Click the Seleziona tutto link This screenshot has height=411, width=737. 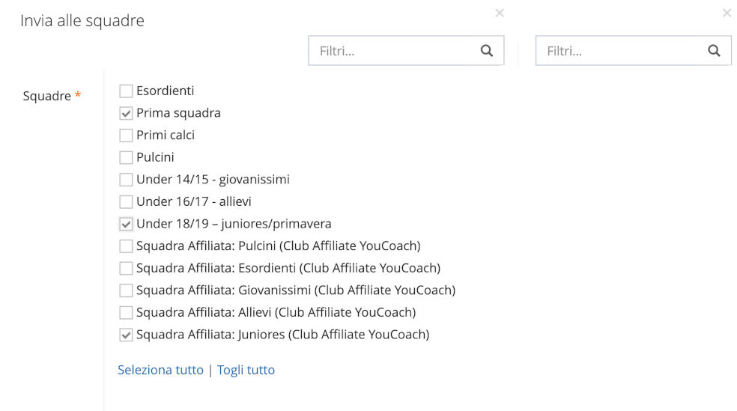pyautogui.click(x=160, y=370)
